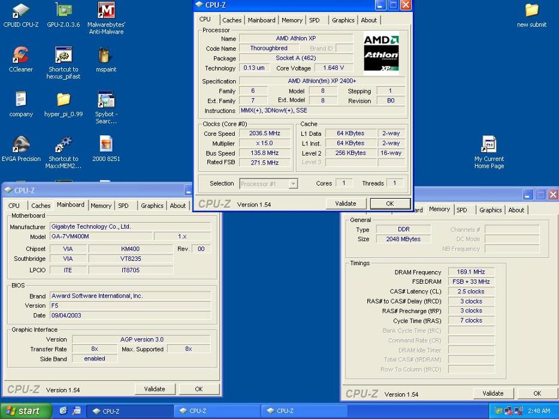Click the Core Speed value 2036.5 MHz
559x419 pixels.
point(265,133)
